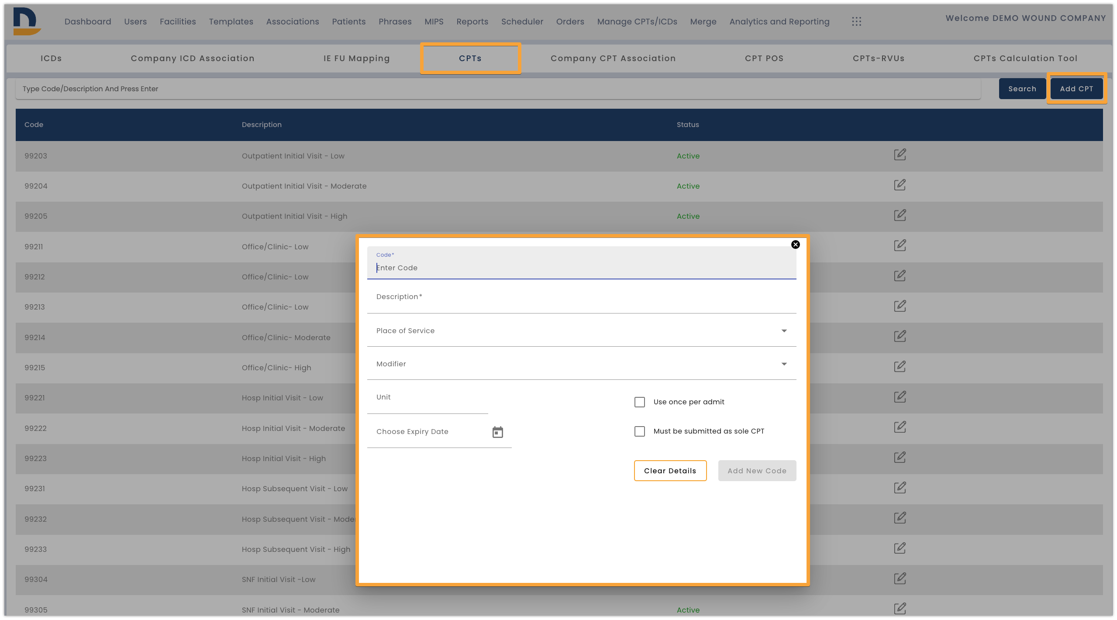Go to Dashboard in top navigation

click(88, 21)
